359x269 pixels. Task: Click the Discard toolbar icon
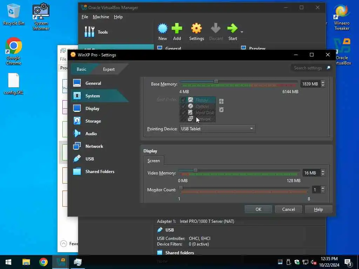tap(216, 32)
